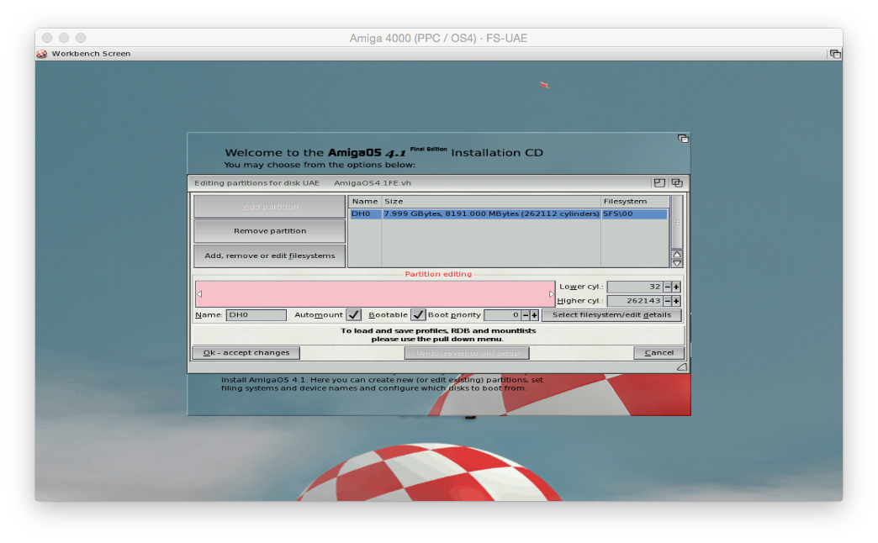Increase Boot priority with plus button
Screen dimensions: 878x543
coord(534,315)
